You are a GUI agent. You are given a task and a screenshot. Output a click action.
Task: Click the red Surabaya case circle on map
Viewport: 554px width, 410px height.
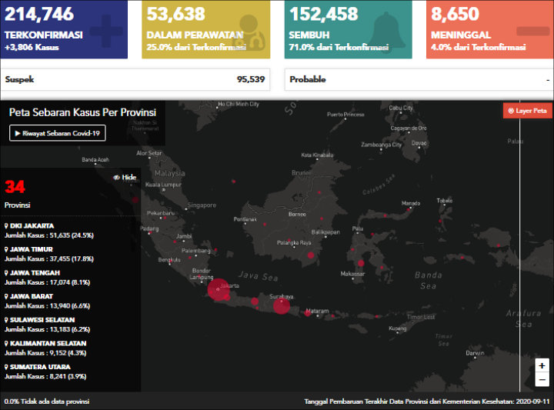[x=280, y=305]
